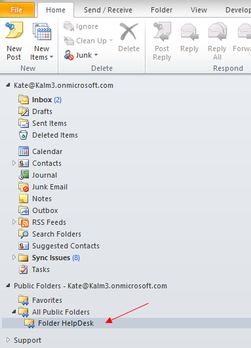
Task: Select the Search Folders label
Action: coord(56,234)
